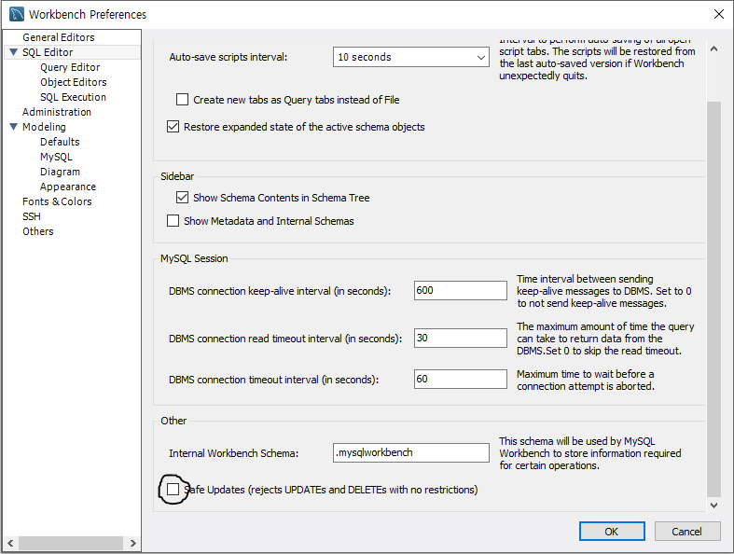
Task: Enable Show Metadata and Internal Schemas
Action: 173,220
